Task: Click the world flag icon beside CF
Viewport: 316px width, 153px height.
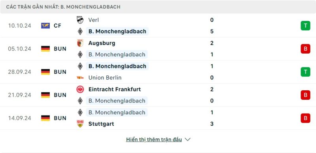Action: 45,26
